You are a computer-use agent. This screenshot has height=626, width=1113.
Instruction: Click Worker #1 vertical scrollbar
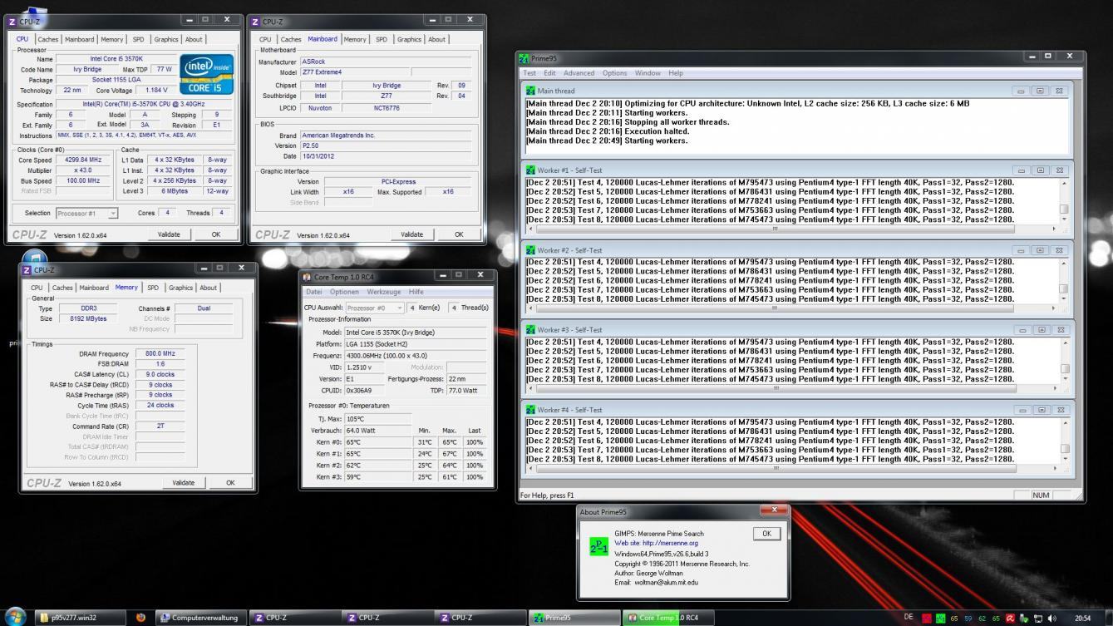click(x=1064, y=200)
